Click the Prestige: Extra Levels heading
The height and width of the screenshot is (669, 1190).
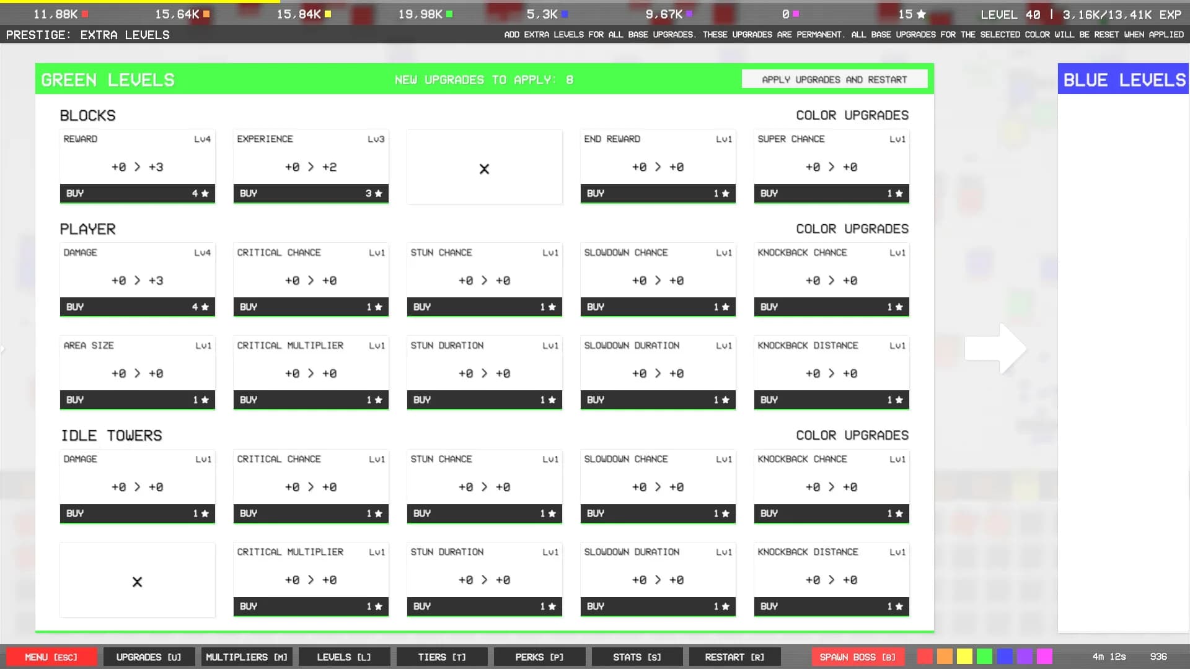87,35
